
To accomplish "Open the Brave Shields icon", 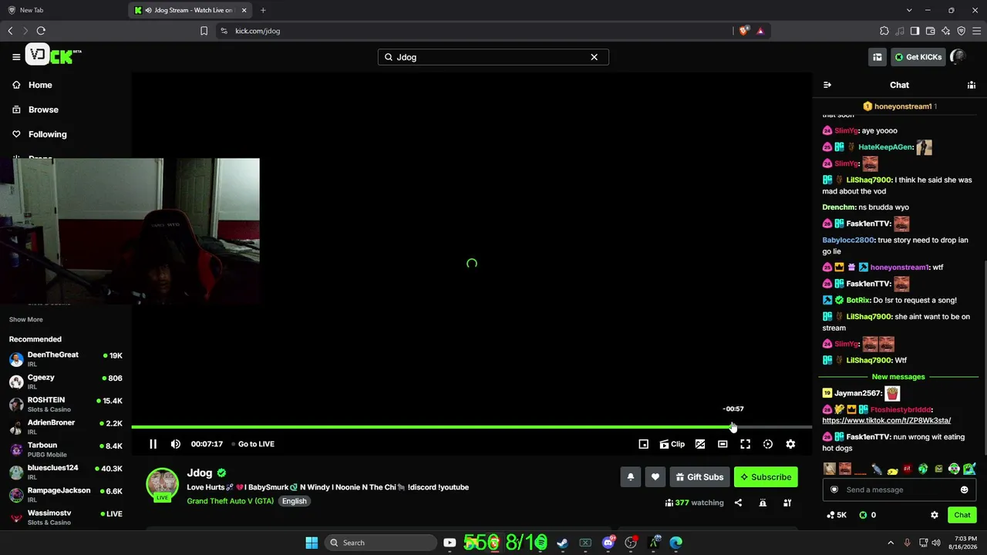I will [x=743, y=31].
